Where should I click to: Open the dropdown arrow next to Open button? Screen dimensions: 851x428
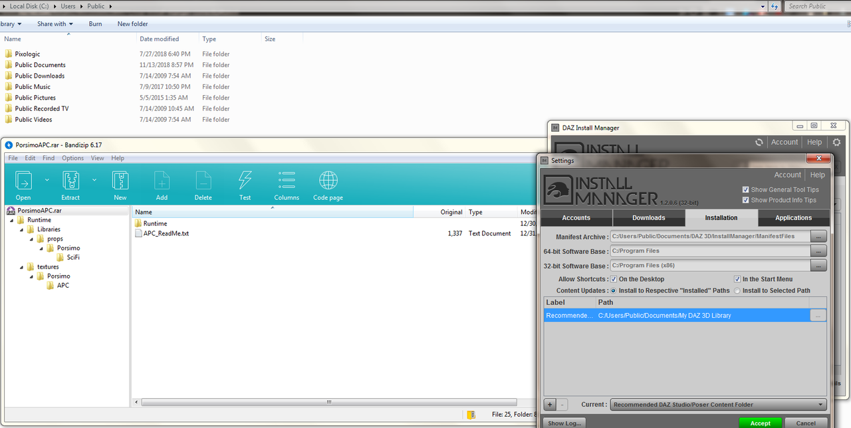click(x=47, y=179)
